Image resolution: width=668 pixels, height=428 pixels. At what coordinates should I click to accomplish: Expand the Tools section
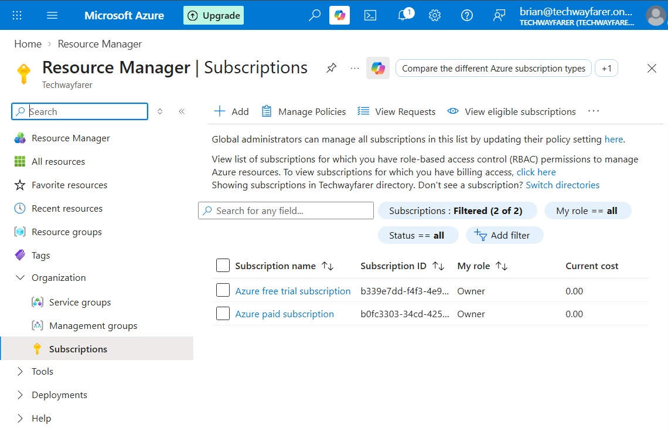[19, 371]
